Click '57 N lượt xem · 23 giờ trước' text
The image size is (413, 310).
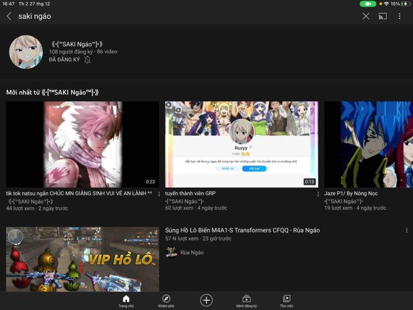(198, 239)
